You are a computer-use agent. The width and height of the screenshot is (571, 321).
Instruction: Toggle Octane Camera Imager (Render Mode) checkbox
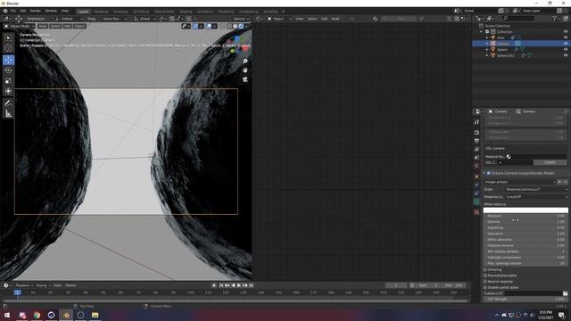pos(489,173)
